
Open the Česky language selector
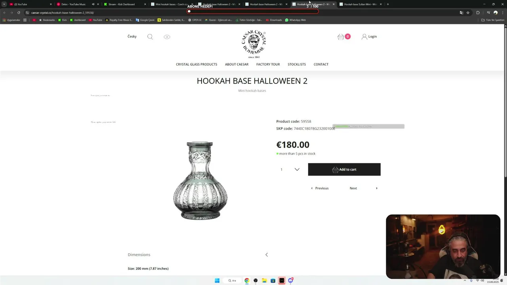(132, 36)
